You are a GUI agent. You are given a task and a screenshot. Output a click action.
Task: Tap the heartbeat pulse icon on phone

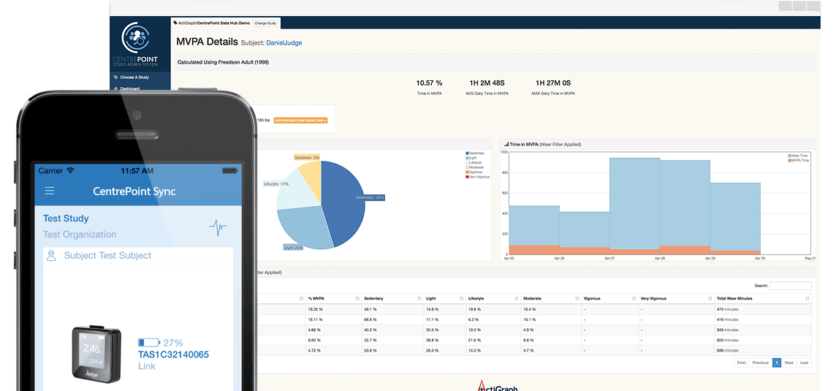pos(218,228)
